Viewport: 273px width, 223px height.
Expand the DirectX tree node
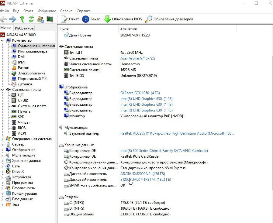pyautogui.click(x=2, y=172)
